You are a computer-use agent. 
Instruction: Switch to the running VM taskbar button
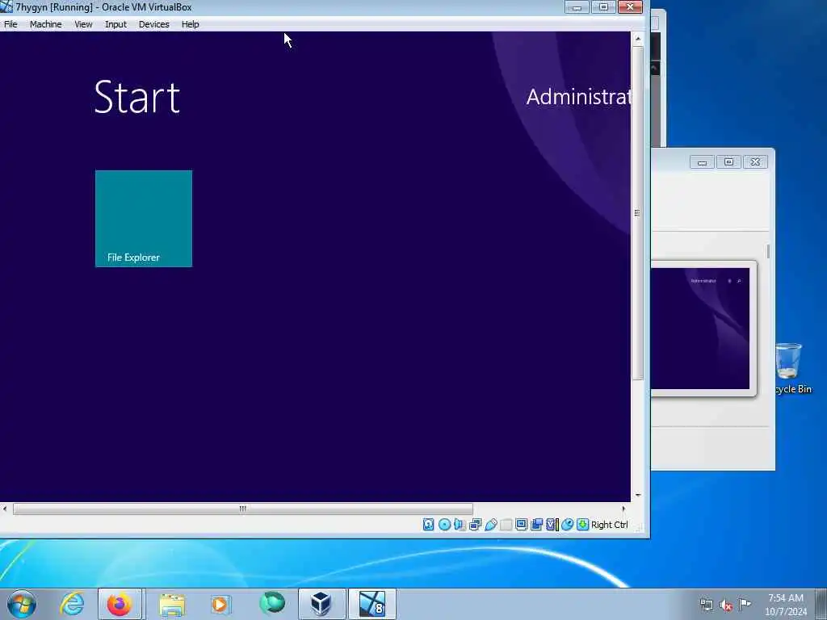click(372, 604)
